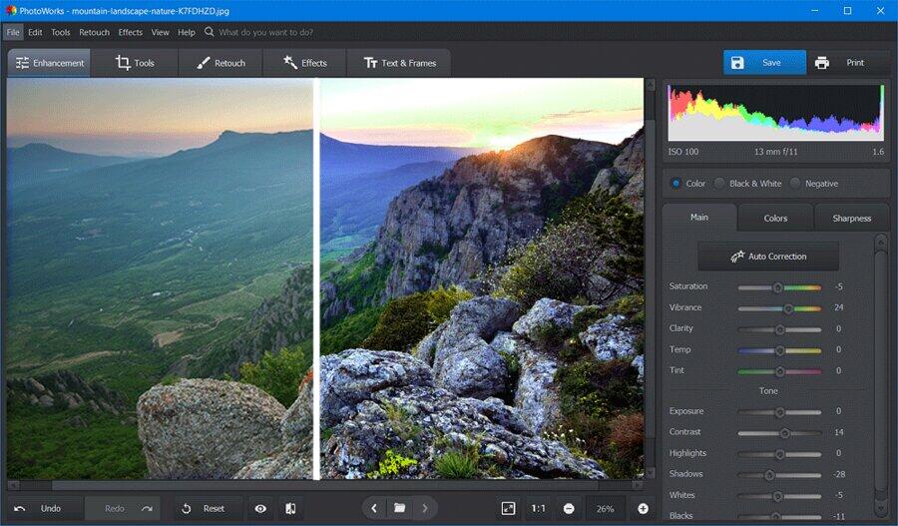Click the fit-to-screen icon

click(x=508, y=508)
